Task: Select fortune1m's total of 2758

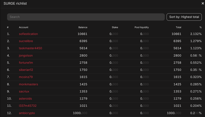Action: (177, 63)
